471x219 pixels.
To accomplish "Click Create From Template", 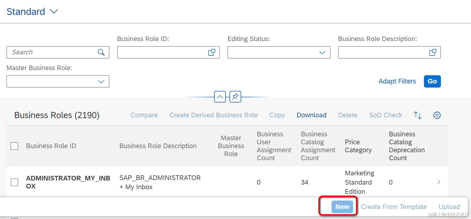I will click(x=394, y=207).
